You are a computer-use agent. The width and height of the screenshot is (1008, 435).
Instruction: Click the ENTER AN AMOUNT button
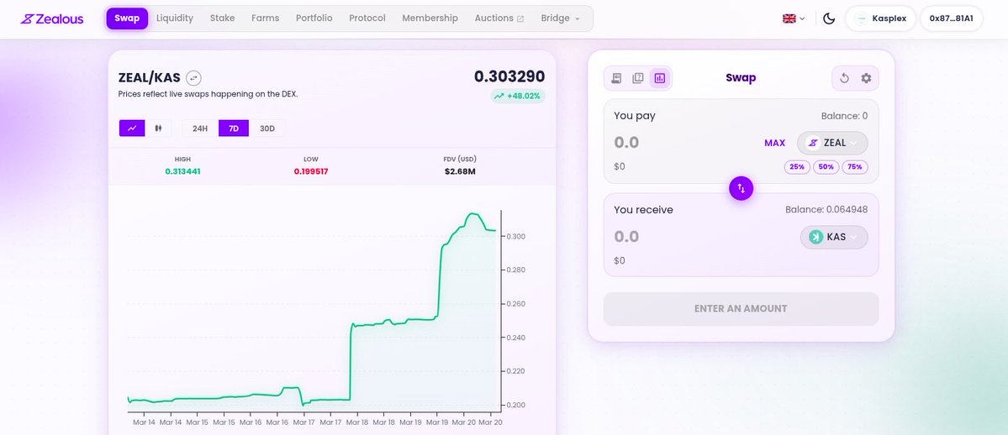(x=741, y=309)
